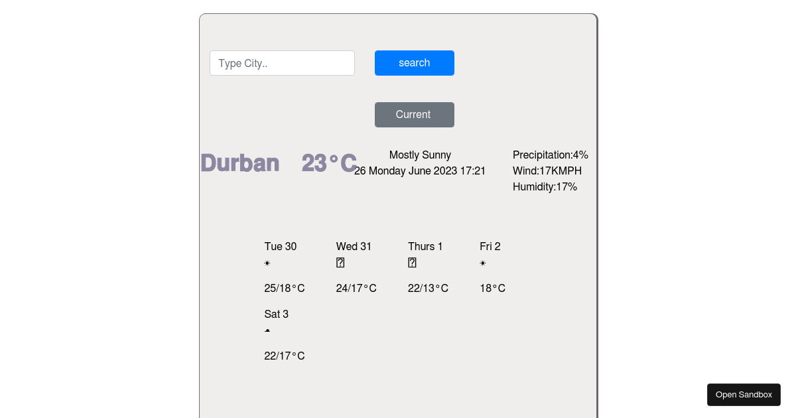The image size is (796, 418).
Task: Click inside the Type City input box
Action: point(282,63)
